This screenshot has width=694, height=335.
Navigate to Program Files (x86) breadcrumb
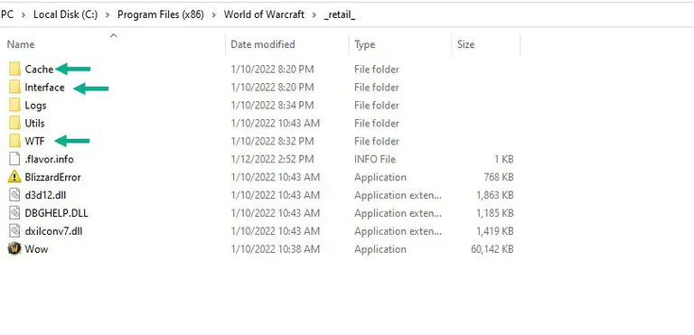click(161, 14)
